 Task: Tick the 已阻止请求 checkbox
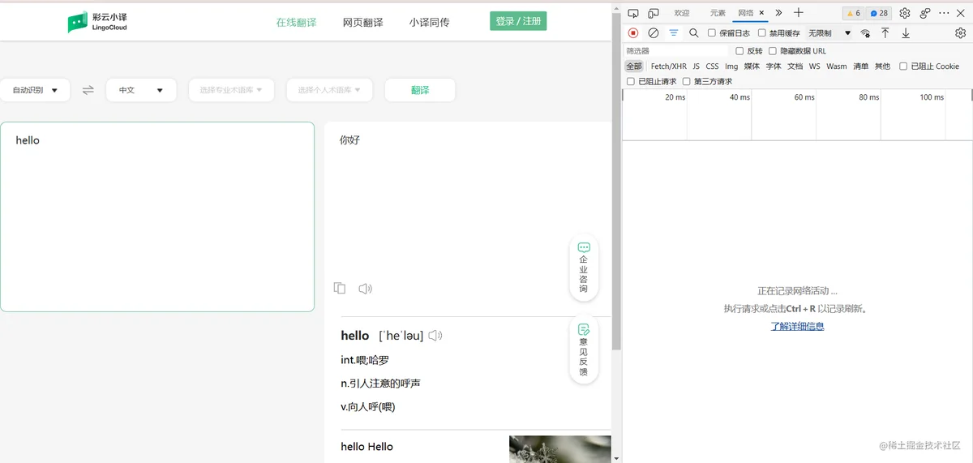[x=631, y=81]
